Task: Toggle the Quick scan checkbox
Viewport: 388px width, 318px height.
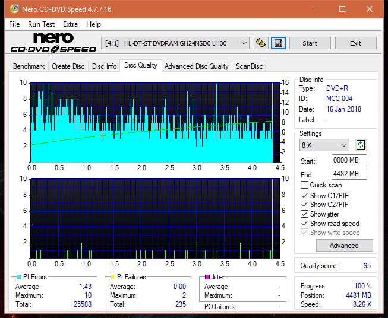Action: (304, 185)
